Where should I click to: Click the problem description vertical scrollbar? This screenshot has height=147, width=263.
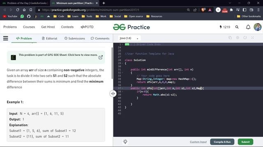112,63
